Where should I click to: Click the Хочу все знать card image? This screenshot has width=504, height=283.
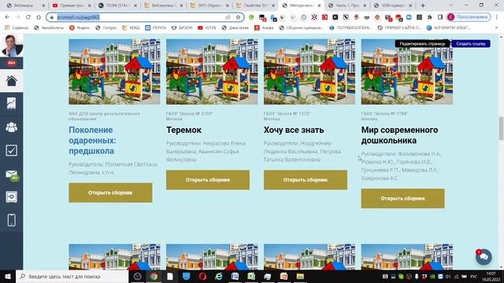309,72
